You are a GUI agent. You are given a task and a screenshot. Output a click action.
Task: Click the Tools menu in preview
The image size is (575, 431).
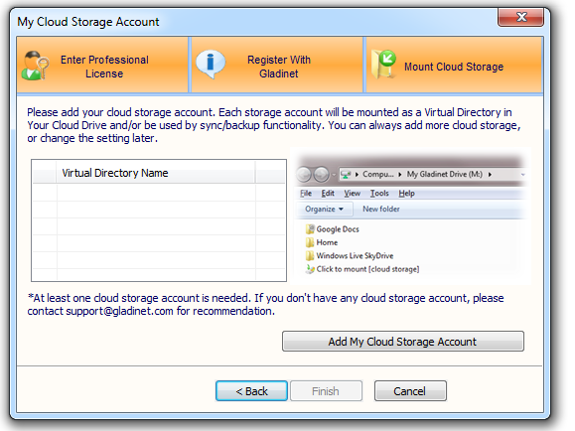point(379,194)
